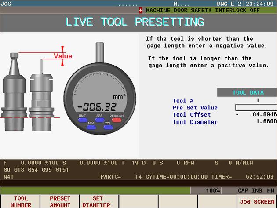Click the ABS button on dial indicator
This screenshot has height=208, width=277.
(100, 120)
